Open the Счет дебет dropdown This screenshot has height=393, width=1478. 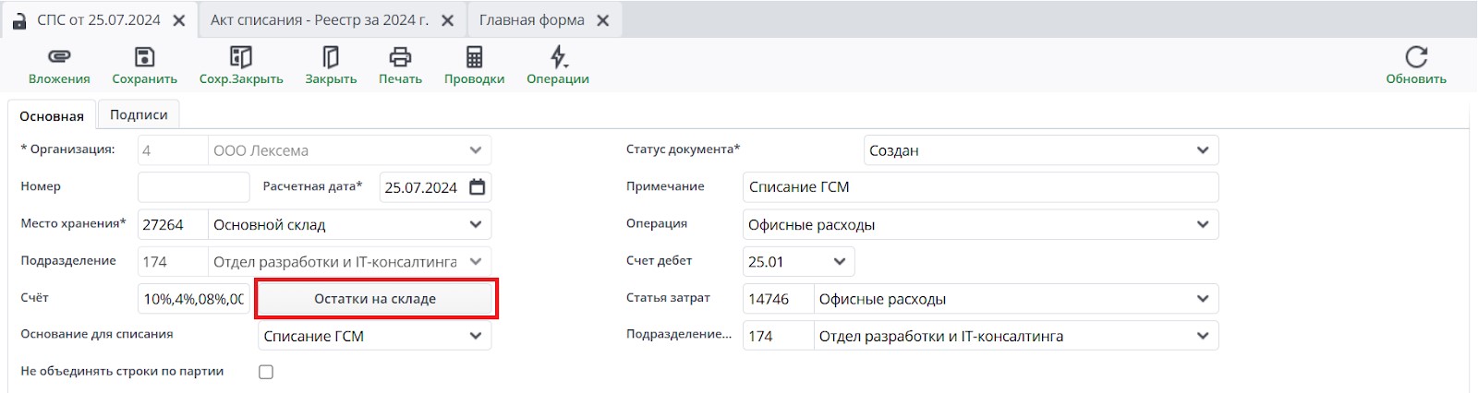pyautogui.click(x=839, y=262)
